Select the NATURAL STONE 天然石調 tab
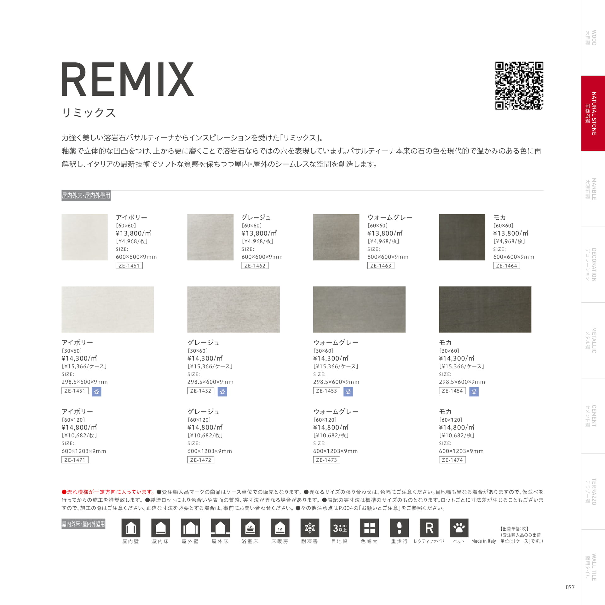The width and height of the screenshot is (605, 605). pyautogui.click(x=593, y=113)
